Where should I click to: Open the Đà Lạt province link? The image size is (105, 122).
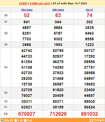(90, 10)
